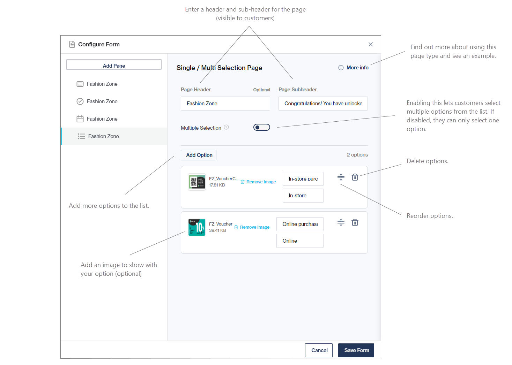Click the Page Header input field
The image size is (512, 365).
[x=225, y=104]
